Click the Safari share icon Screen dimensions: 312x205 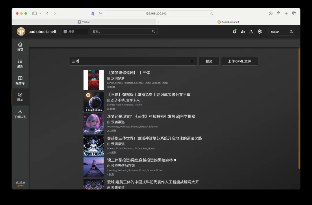click(x=278, y=14)
